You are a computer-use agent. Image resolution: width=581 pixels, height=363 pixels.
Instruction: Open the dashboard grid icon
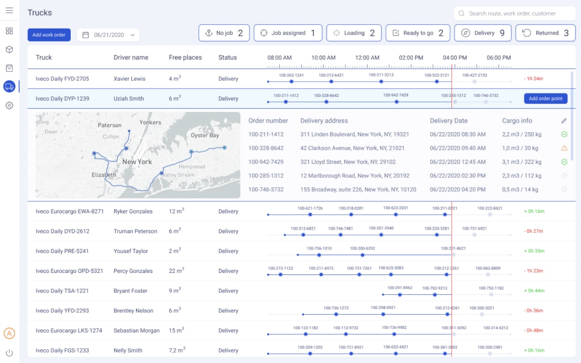pyautogui.click(x=9, y=31)
